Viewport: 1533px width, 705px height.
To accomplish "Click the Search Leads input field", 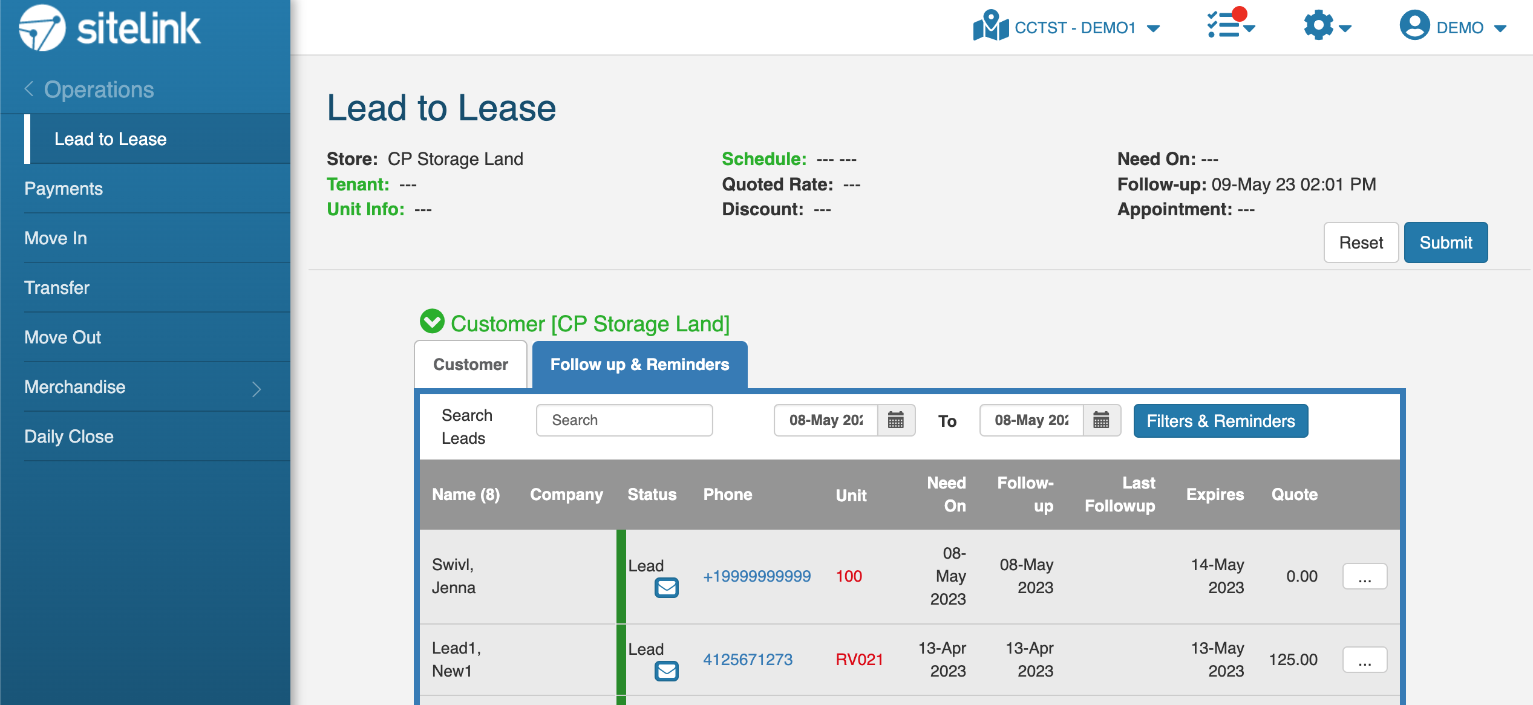I will [x=624, y=420].
